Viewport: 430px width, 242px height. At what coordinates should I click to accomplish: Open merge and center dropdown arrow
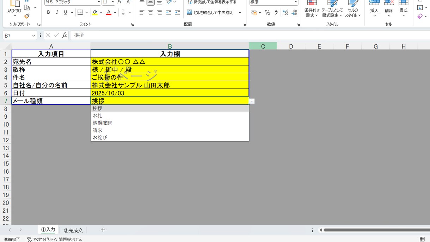coord(240,12)
